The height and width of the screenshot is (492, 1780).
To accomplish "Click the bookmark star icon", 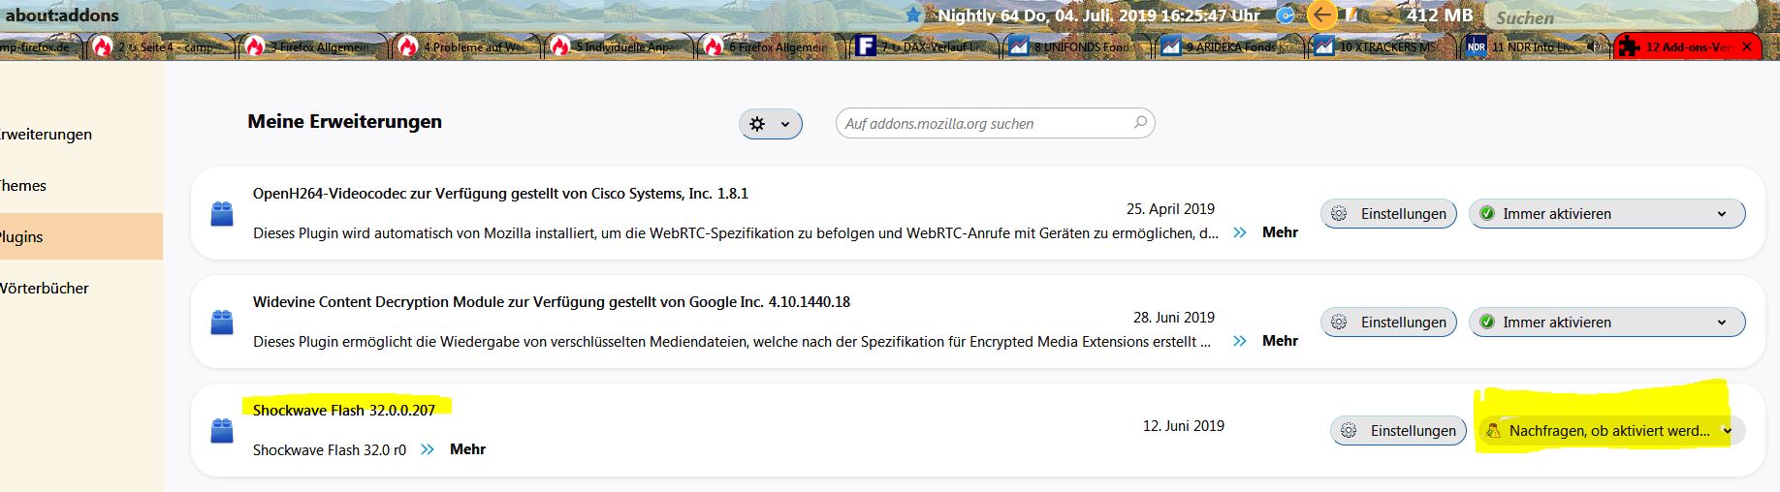I will click(913, 15).
